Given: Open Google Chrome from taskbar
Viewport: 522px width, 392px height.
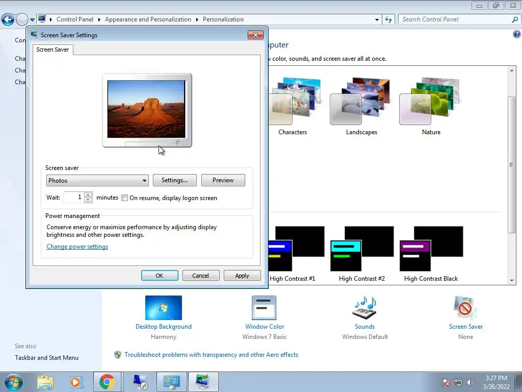Looking at the screenshot, I should (x=107, y=382).
